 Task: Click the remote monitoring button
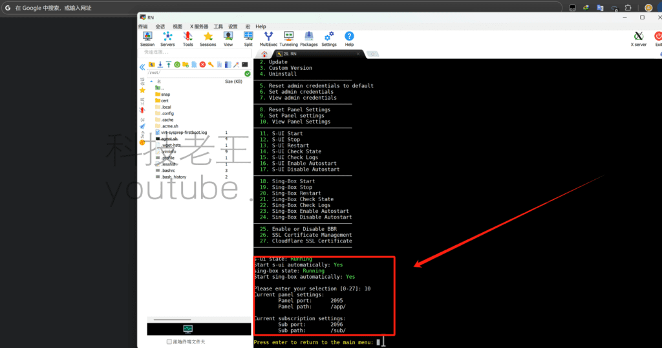point(188,329)
